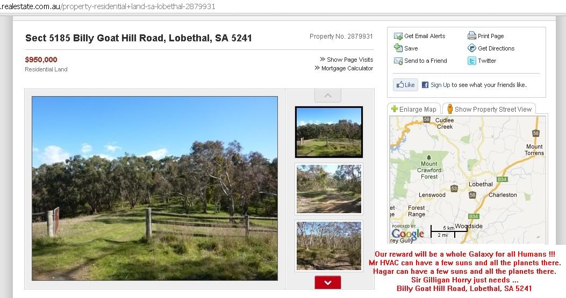Click the Get Email Alerts envelope icon
This screenshot has width=566, height=298.
point(398,36)
